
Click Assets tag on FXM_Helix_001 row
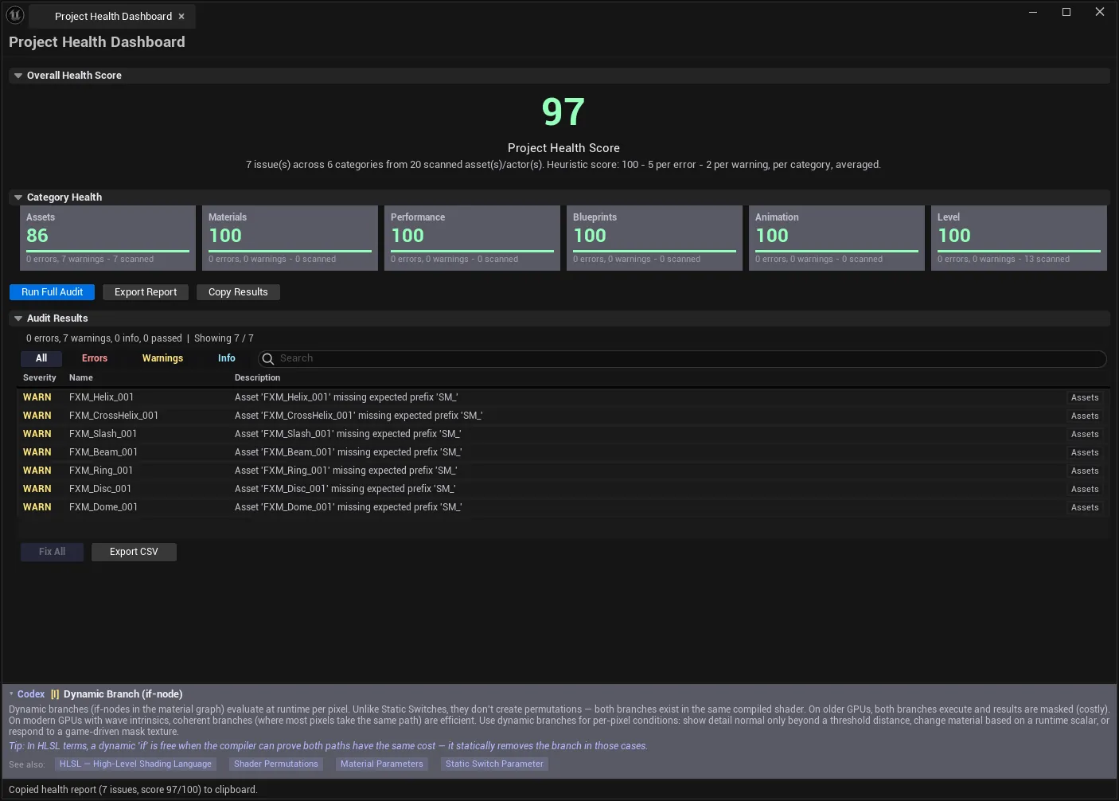point(1085,398)
